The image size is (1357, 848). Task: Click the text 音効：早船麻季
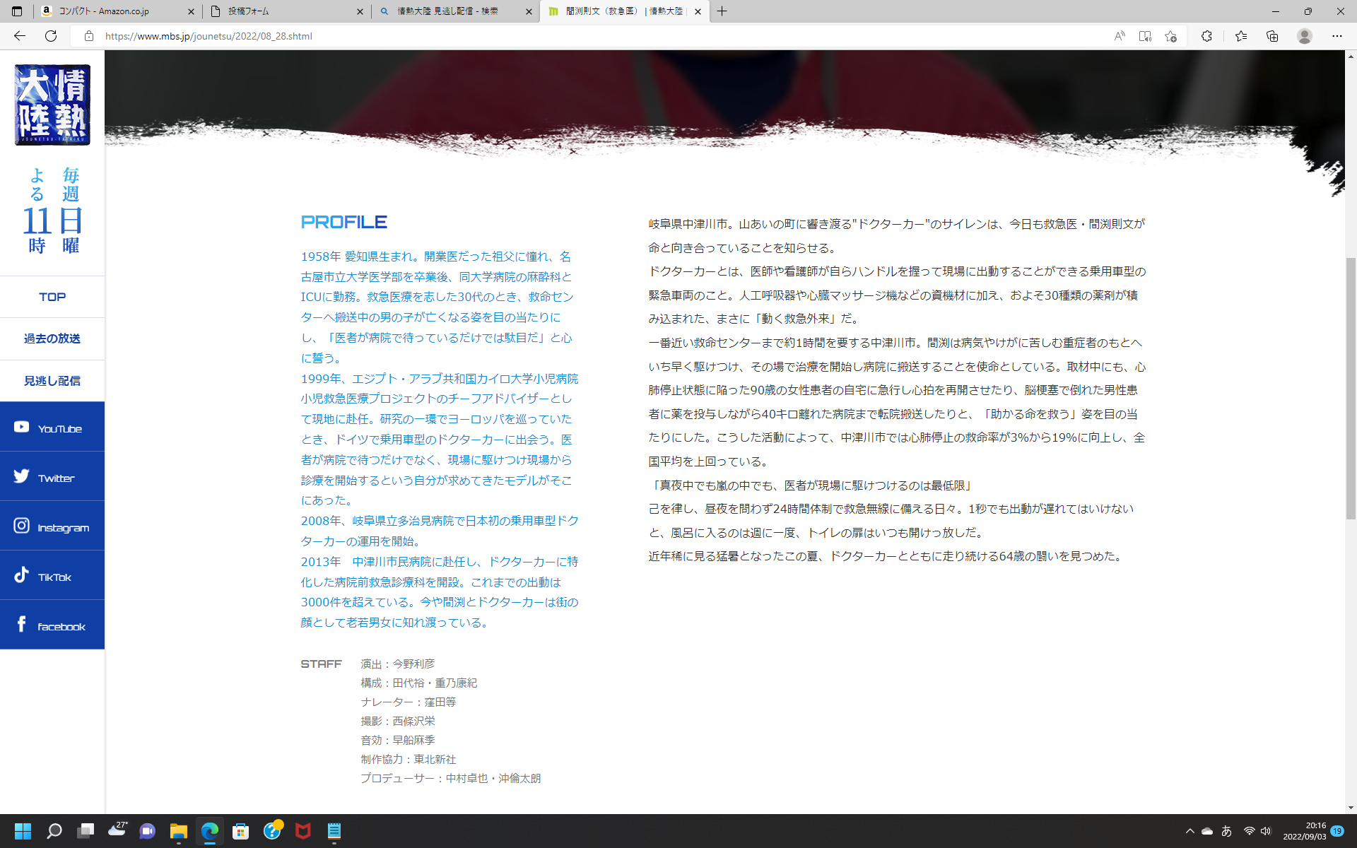pos(398,741)
